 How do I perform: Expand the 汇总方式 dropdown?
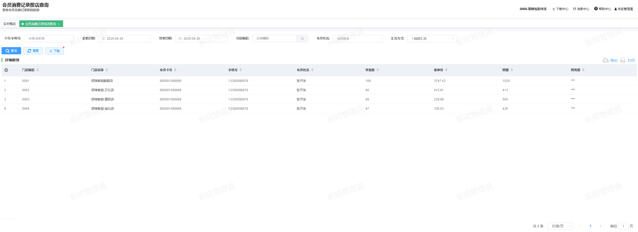tap(432, 39)
